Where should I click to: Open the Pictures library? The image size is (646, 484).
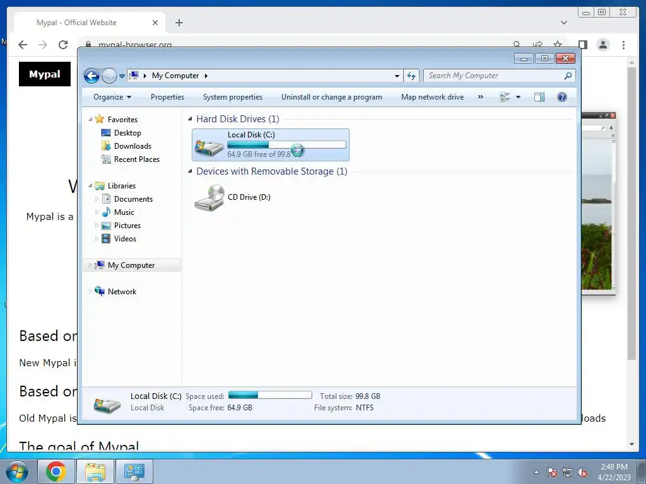point(127,226)
